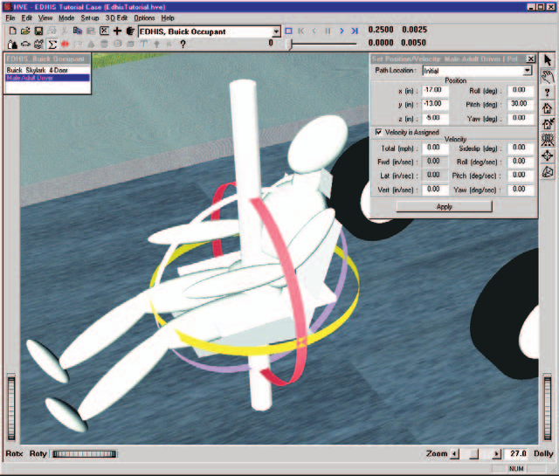This screenshot has height=476, width=559.
Task: Click the Copy icon in toolbar
Action: 78,31
